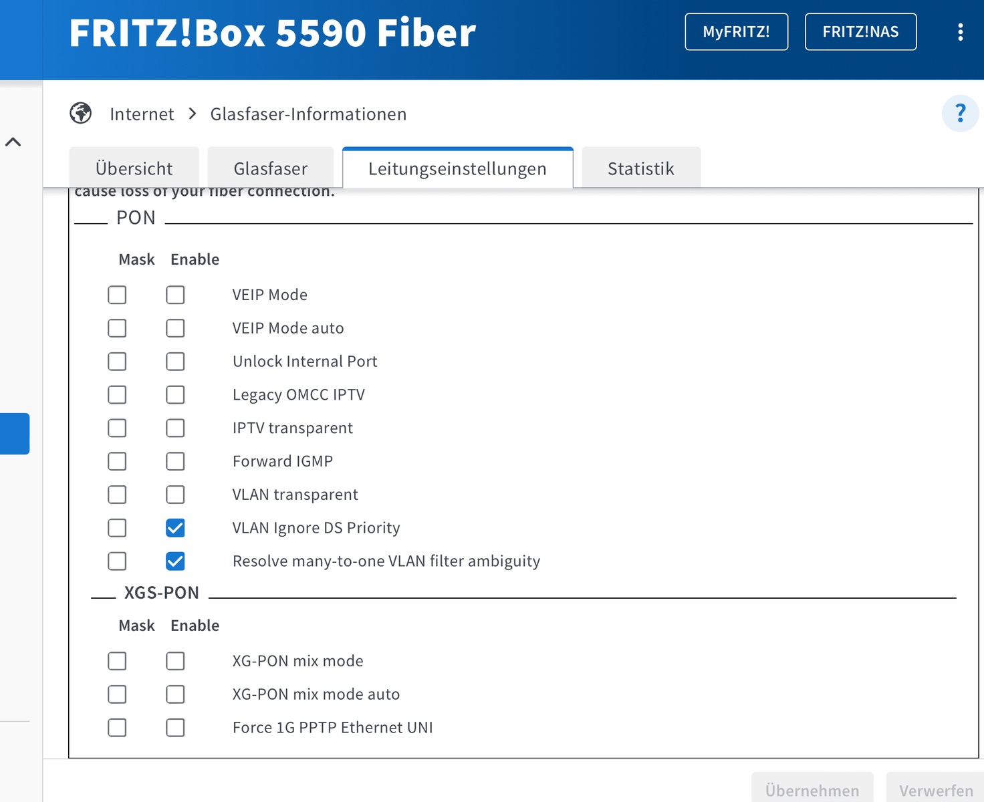Open the help question mark icon

point(961,113)
